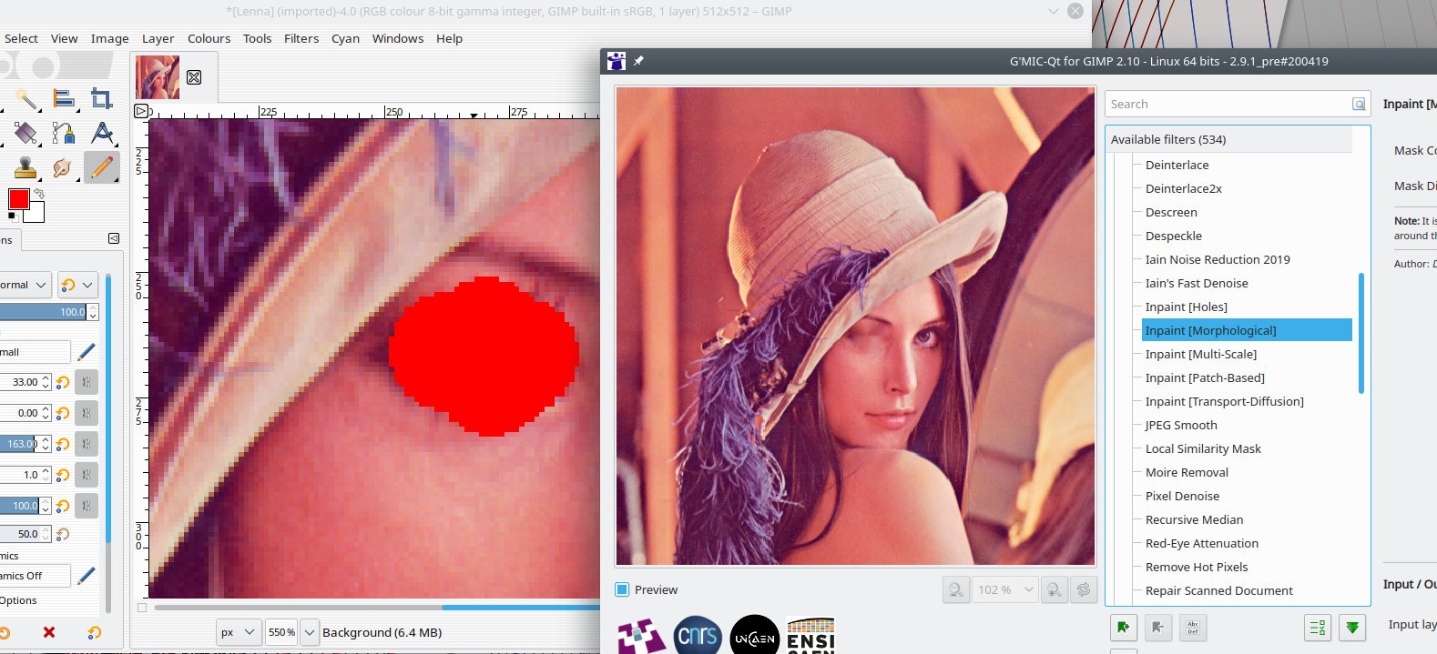Reset tool options to defaults
1437x654 pixels.
94,632
